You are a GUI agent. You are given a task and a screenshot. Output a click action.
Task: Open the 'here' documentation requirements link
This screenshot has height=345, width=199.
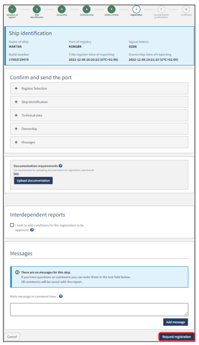(x=16, y=173)
